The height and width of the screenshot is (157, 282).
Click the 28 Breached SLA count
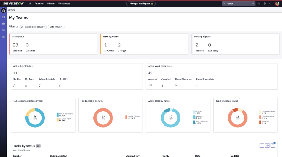15,45
